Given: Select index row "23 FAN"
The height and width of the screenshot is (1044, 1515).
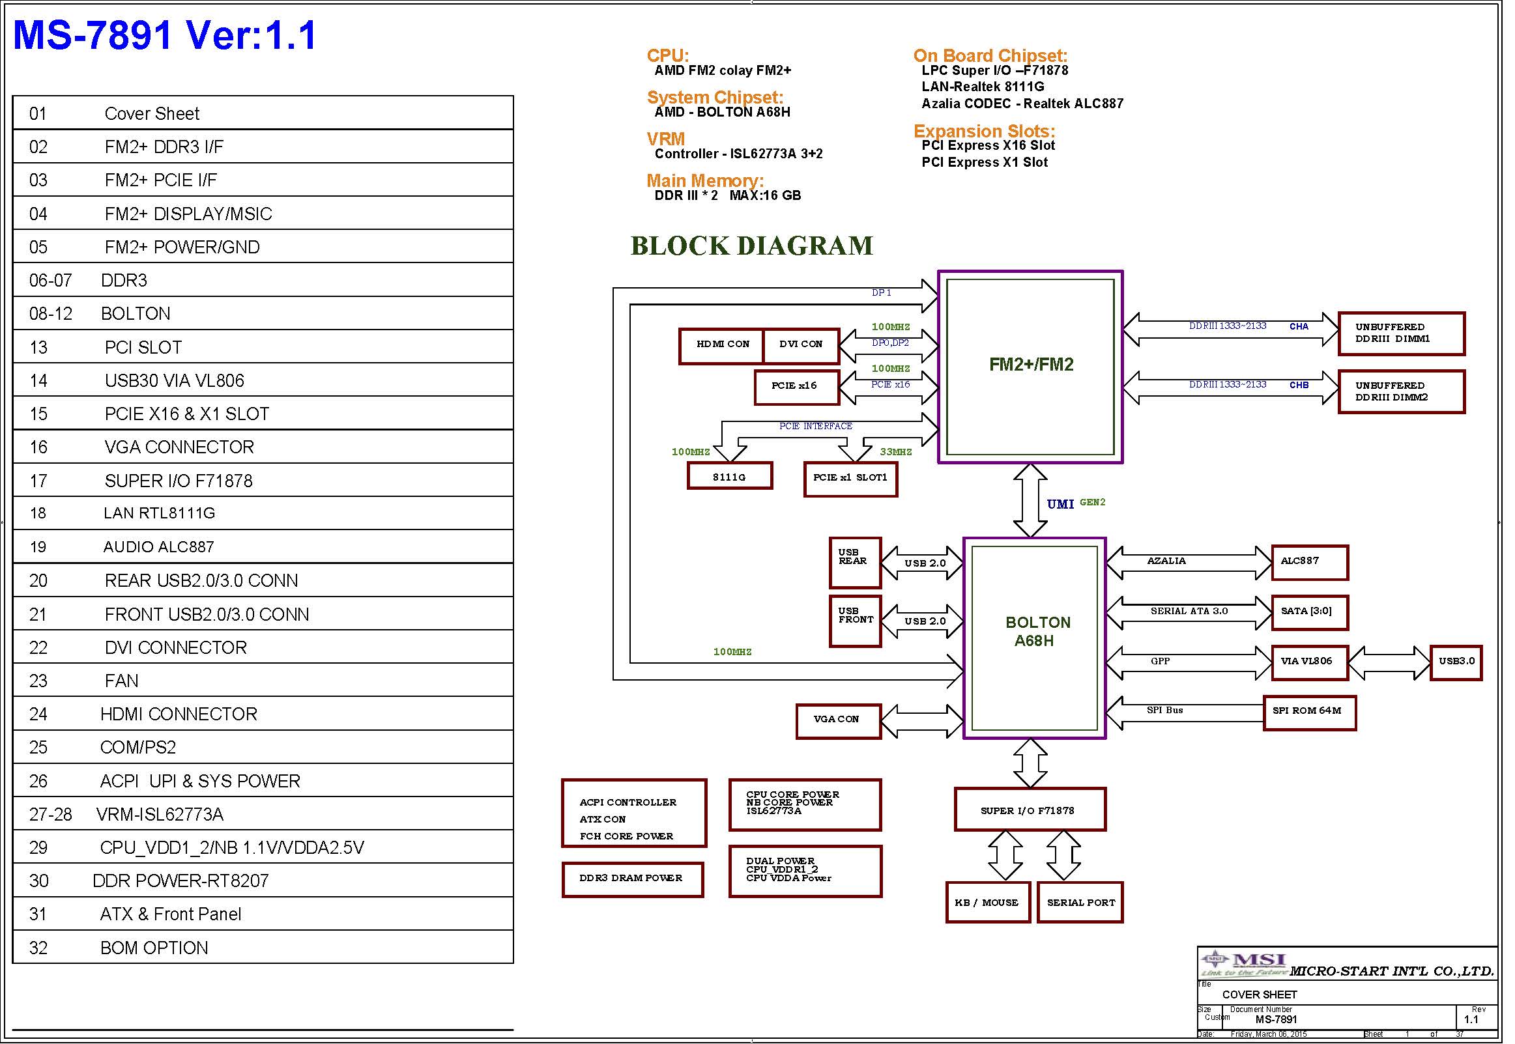Looking at the screenshot, I should [x=263, y=681].
